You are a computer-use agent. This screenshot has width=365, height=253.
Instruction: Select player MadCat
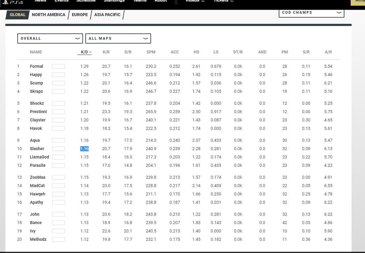coord(37,185)
